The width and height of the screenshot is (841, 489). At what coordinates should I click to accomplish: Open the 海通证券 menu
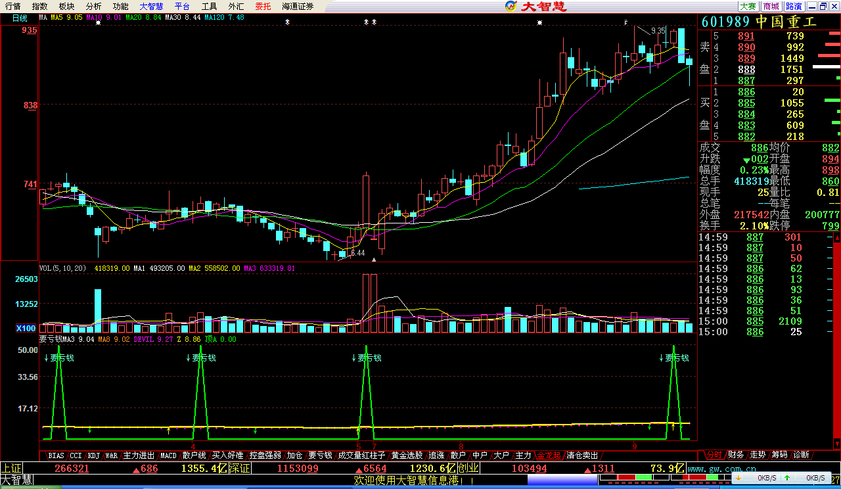pos(298,7)
